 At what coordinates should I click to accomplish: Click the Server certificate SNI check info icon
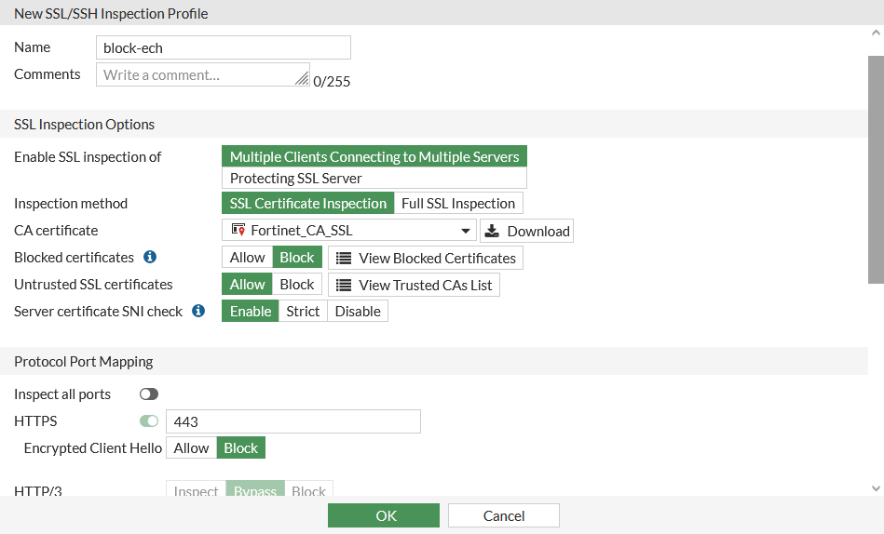point(198,311)
